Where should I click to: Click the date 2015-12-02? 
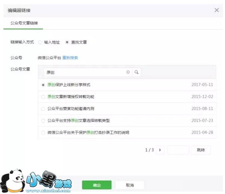pyautogui.click(x=202, y=96)
